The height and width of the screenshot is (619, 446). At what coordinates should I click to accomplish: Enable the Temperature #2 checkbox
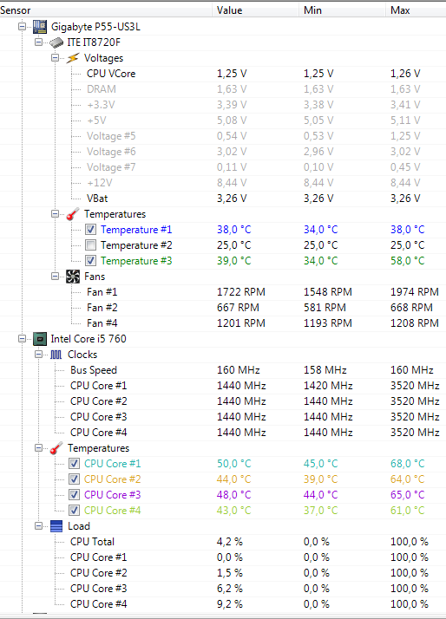tap(90, 245)
